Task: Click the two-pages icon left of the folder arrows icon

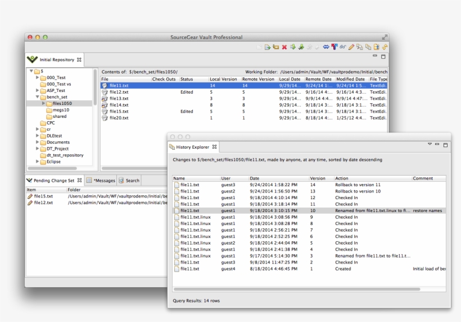Action: coord(368,47)
